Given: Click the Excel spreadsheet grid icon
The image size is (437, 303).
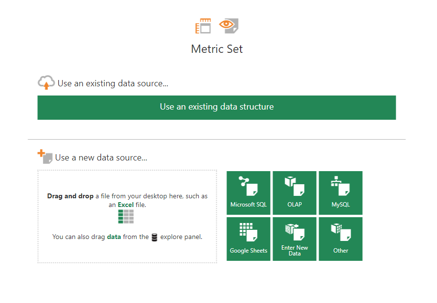Looking at the screenshot, I should click(x=126, y=217).
